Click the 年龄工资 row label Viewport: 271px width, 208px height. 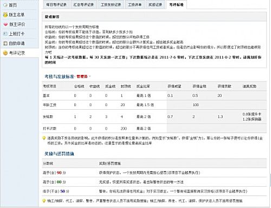49,105
